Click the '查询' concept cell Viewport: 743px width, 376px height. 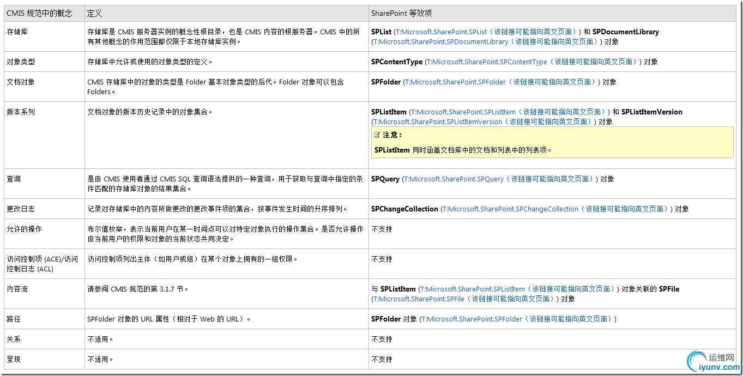coord(44,184)
